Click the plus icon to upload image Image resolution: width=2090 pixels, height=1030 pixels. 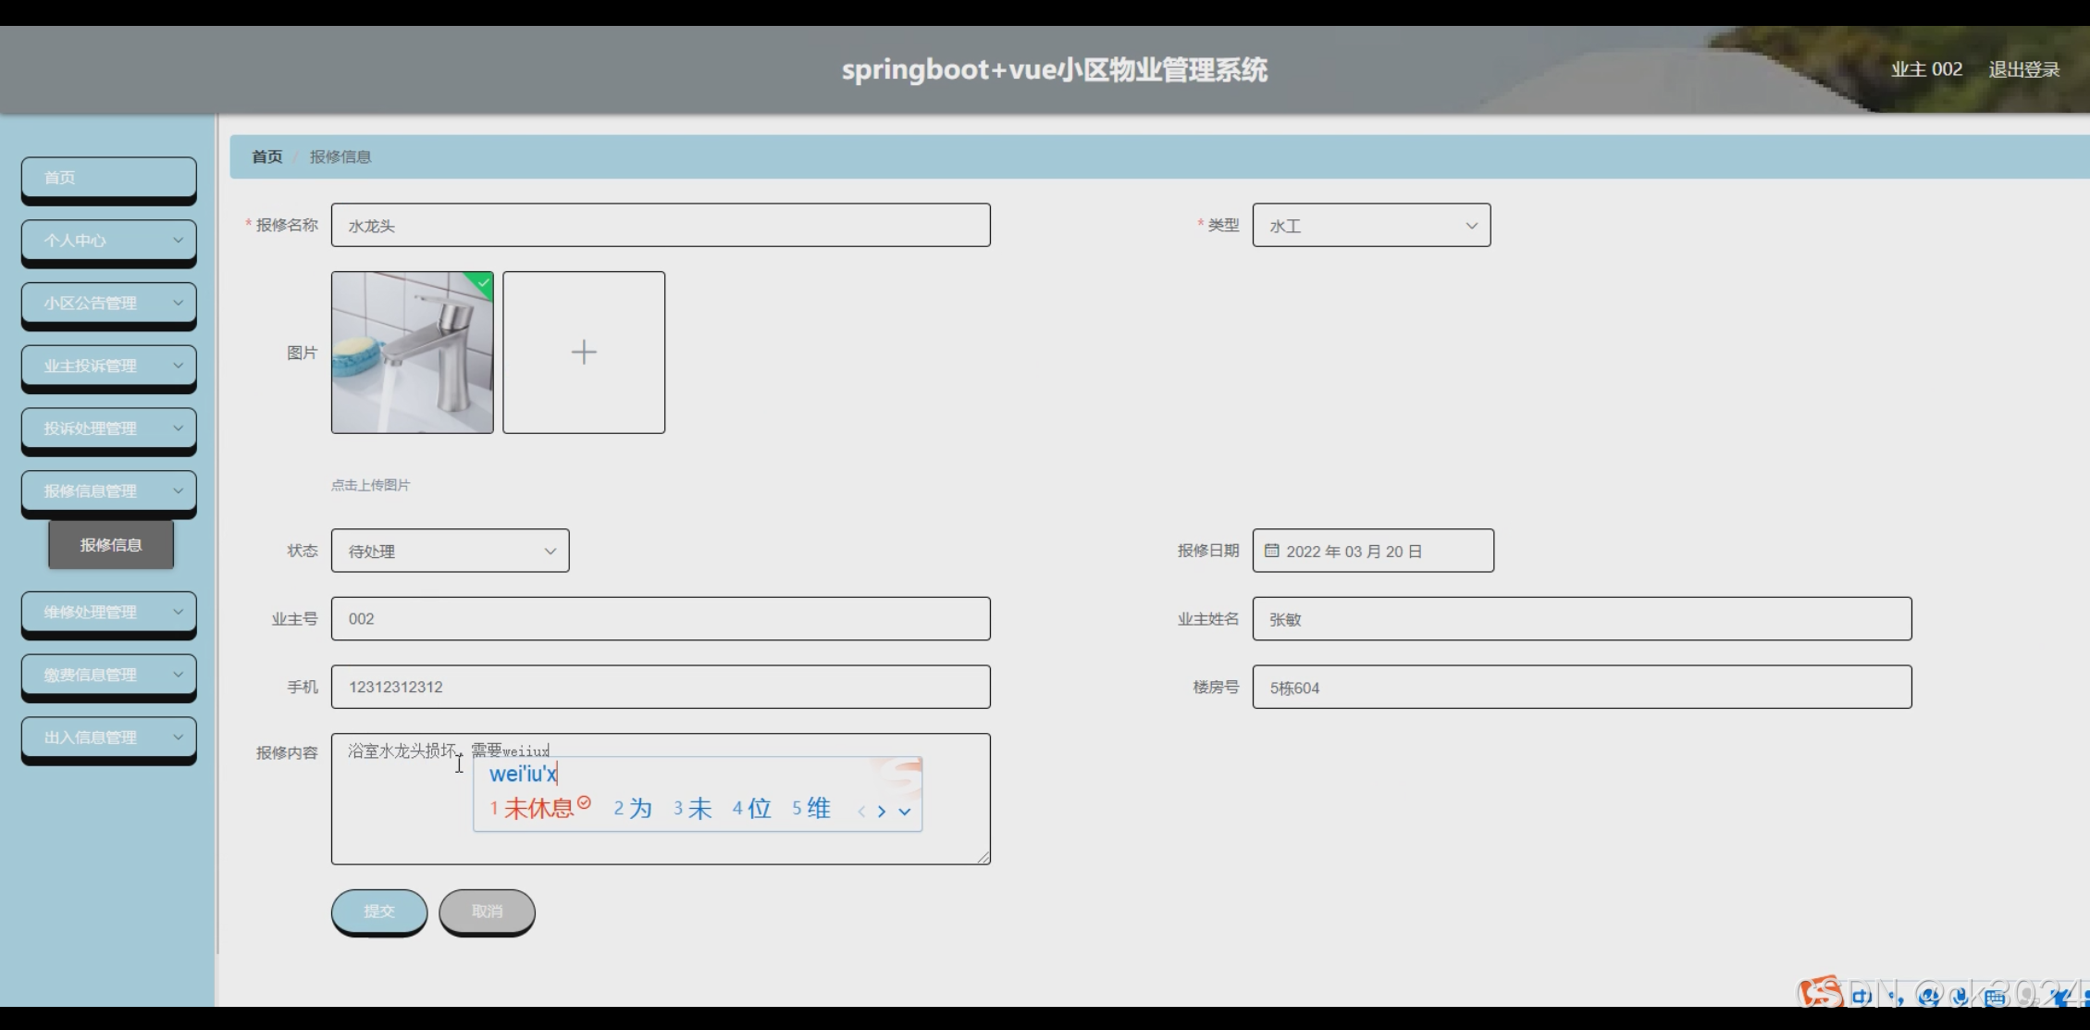tap(584, 352)
